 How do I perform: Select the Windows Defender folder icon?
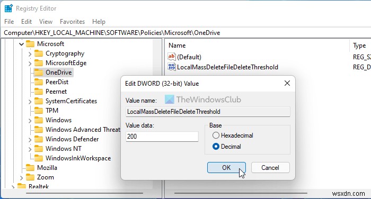39,139
